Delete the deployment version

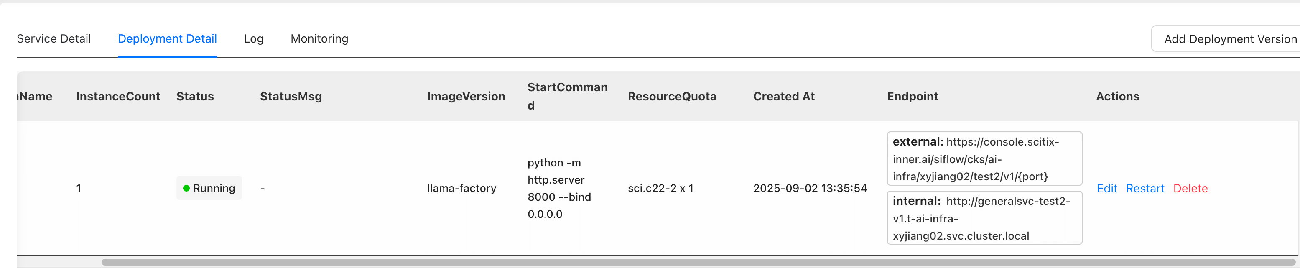pyautogui.click(x=1190, y=188)
